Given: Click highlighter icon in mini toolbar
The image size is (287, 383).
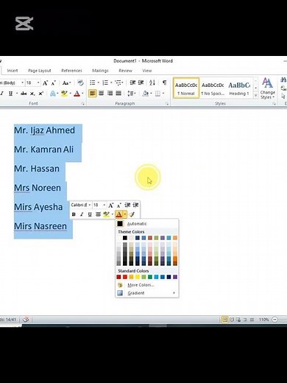Looking at the screenshot, I should click(106, 214).
